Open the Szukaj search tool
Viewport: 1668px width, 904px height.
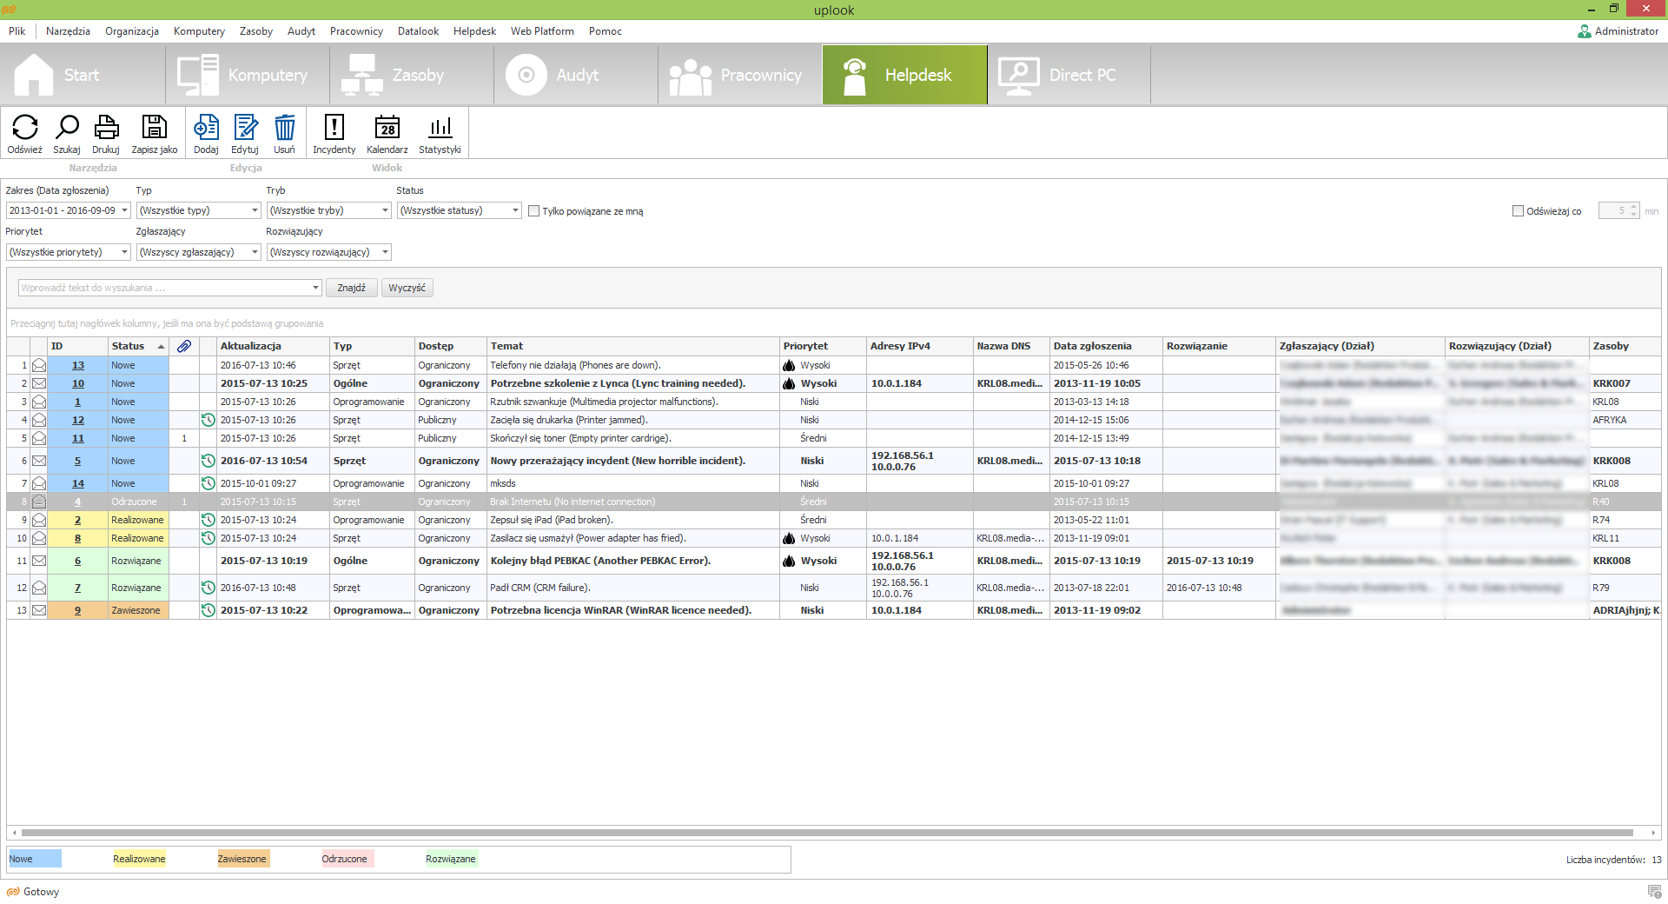coord(67,128)
